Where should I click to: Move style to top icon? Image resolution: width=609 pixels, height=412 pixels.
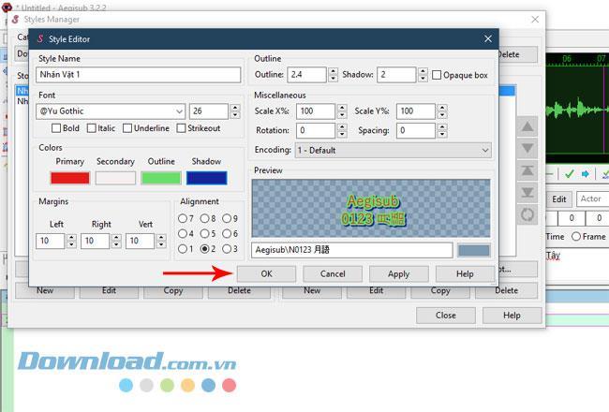coord(527,170)
